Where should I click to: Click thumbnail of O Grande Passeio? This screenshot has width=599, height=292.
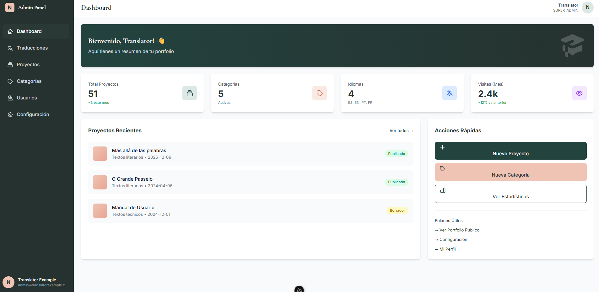[100, 182]
